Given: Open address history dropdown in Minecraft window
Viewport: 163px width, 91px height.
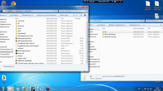Looking at the screenshot, I should click(140, 21).
